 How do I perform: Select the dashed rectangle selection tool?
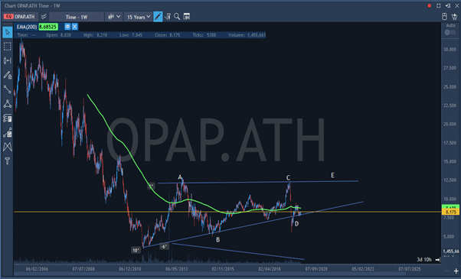[x=8, y=47]
